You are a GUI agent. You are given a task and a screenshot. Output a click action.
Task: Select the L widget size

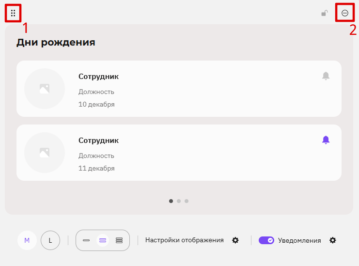tap(50, 240)
